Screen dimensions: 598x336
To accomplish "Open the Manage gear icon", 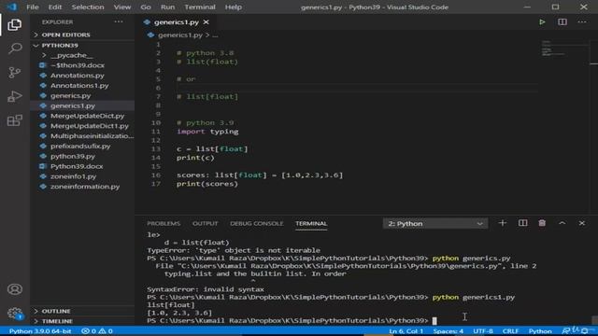I will tap(15, 314).
